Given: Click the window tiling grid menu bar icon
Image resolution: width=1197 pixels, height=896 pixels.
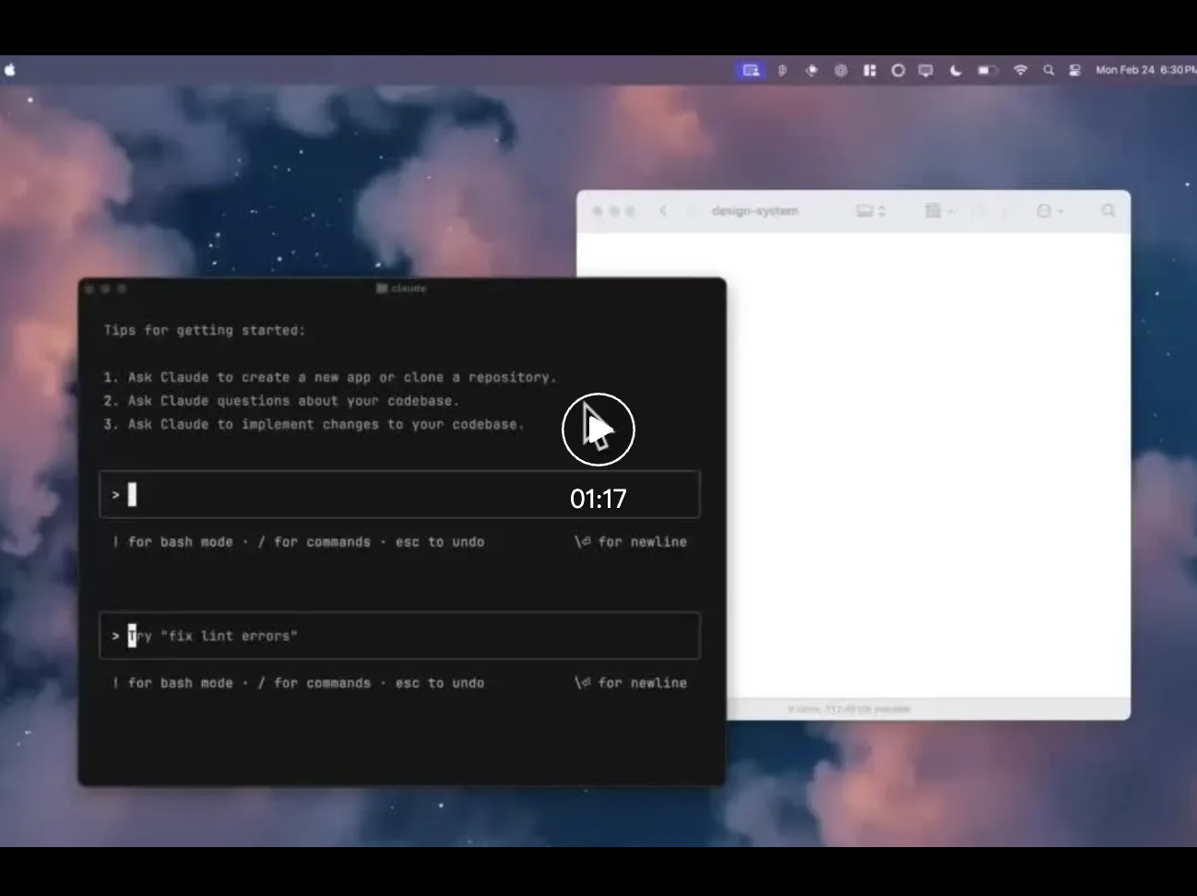Looking at the screenshot, I should 869,70.
